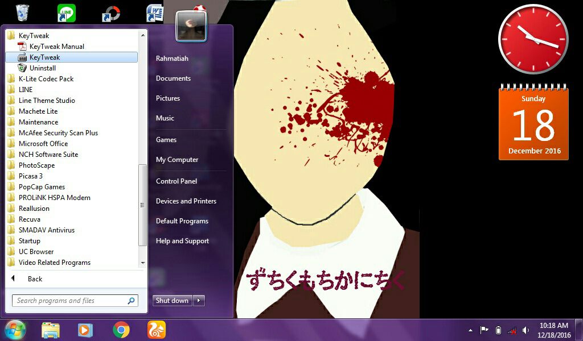583x341 pixels.
Task: Open the Word shortcut on the desktop
Action: point(155,13)
